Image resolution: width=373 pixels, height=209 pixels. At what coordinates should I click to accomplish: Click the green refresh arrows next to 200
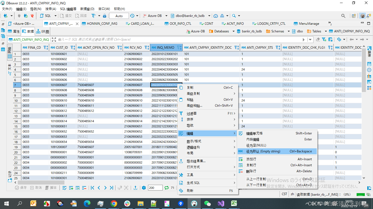point(167,188)
